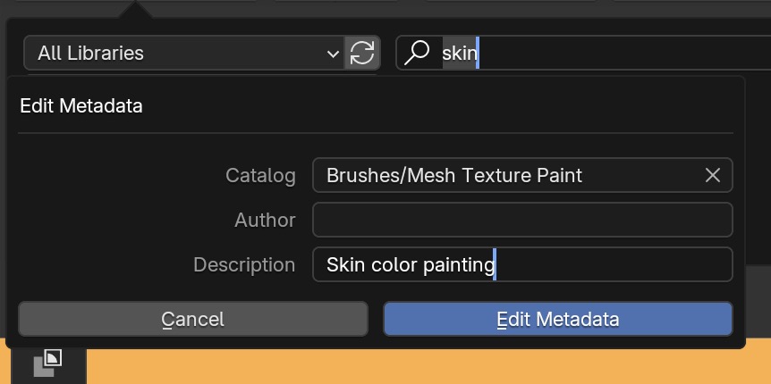
Task: Open the All Libraries dropdown
Action: coord(184,53)
